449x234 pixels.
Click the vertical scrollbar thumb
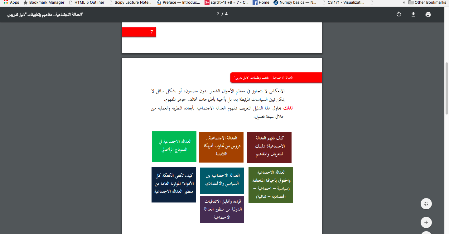[x=447, y=88]
